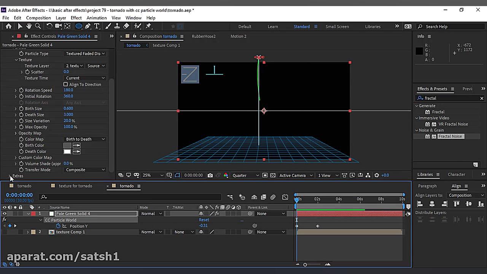
Task: Click the Home icon in the toolbar
Action: pyautogui.click(x=8, y=26)
